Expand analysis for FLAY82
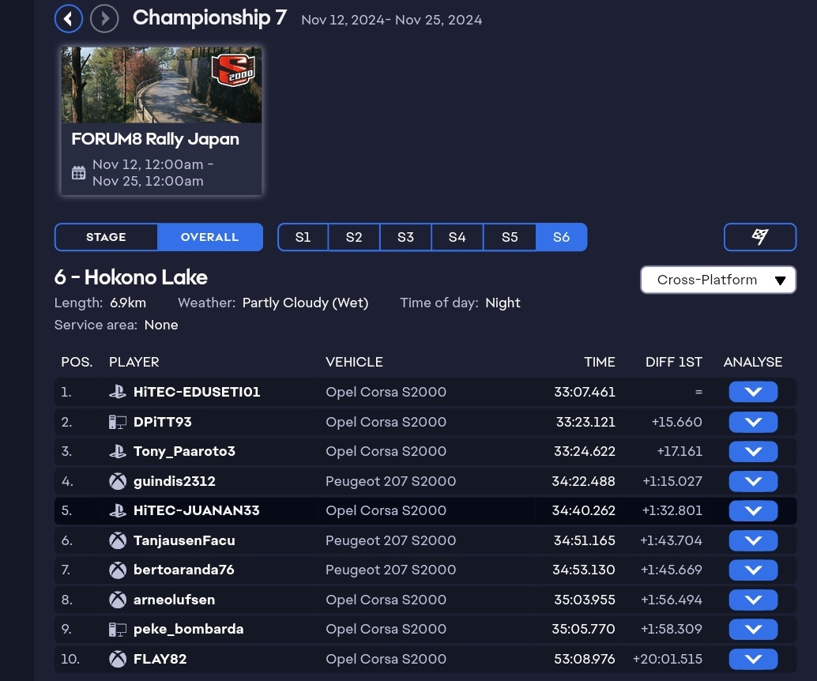This screenshot has width=817, height=681. (753, 659)
